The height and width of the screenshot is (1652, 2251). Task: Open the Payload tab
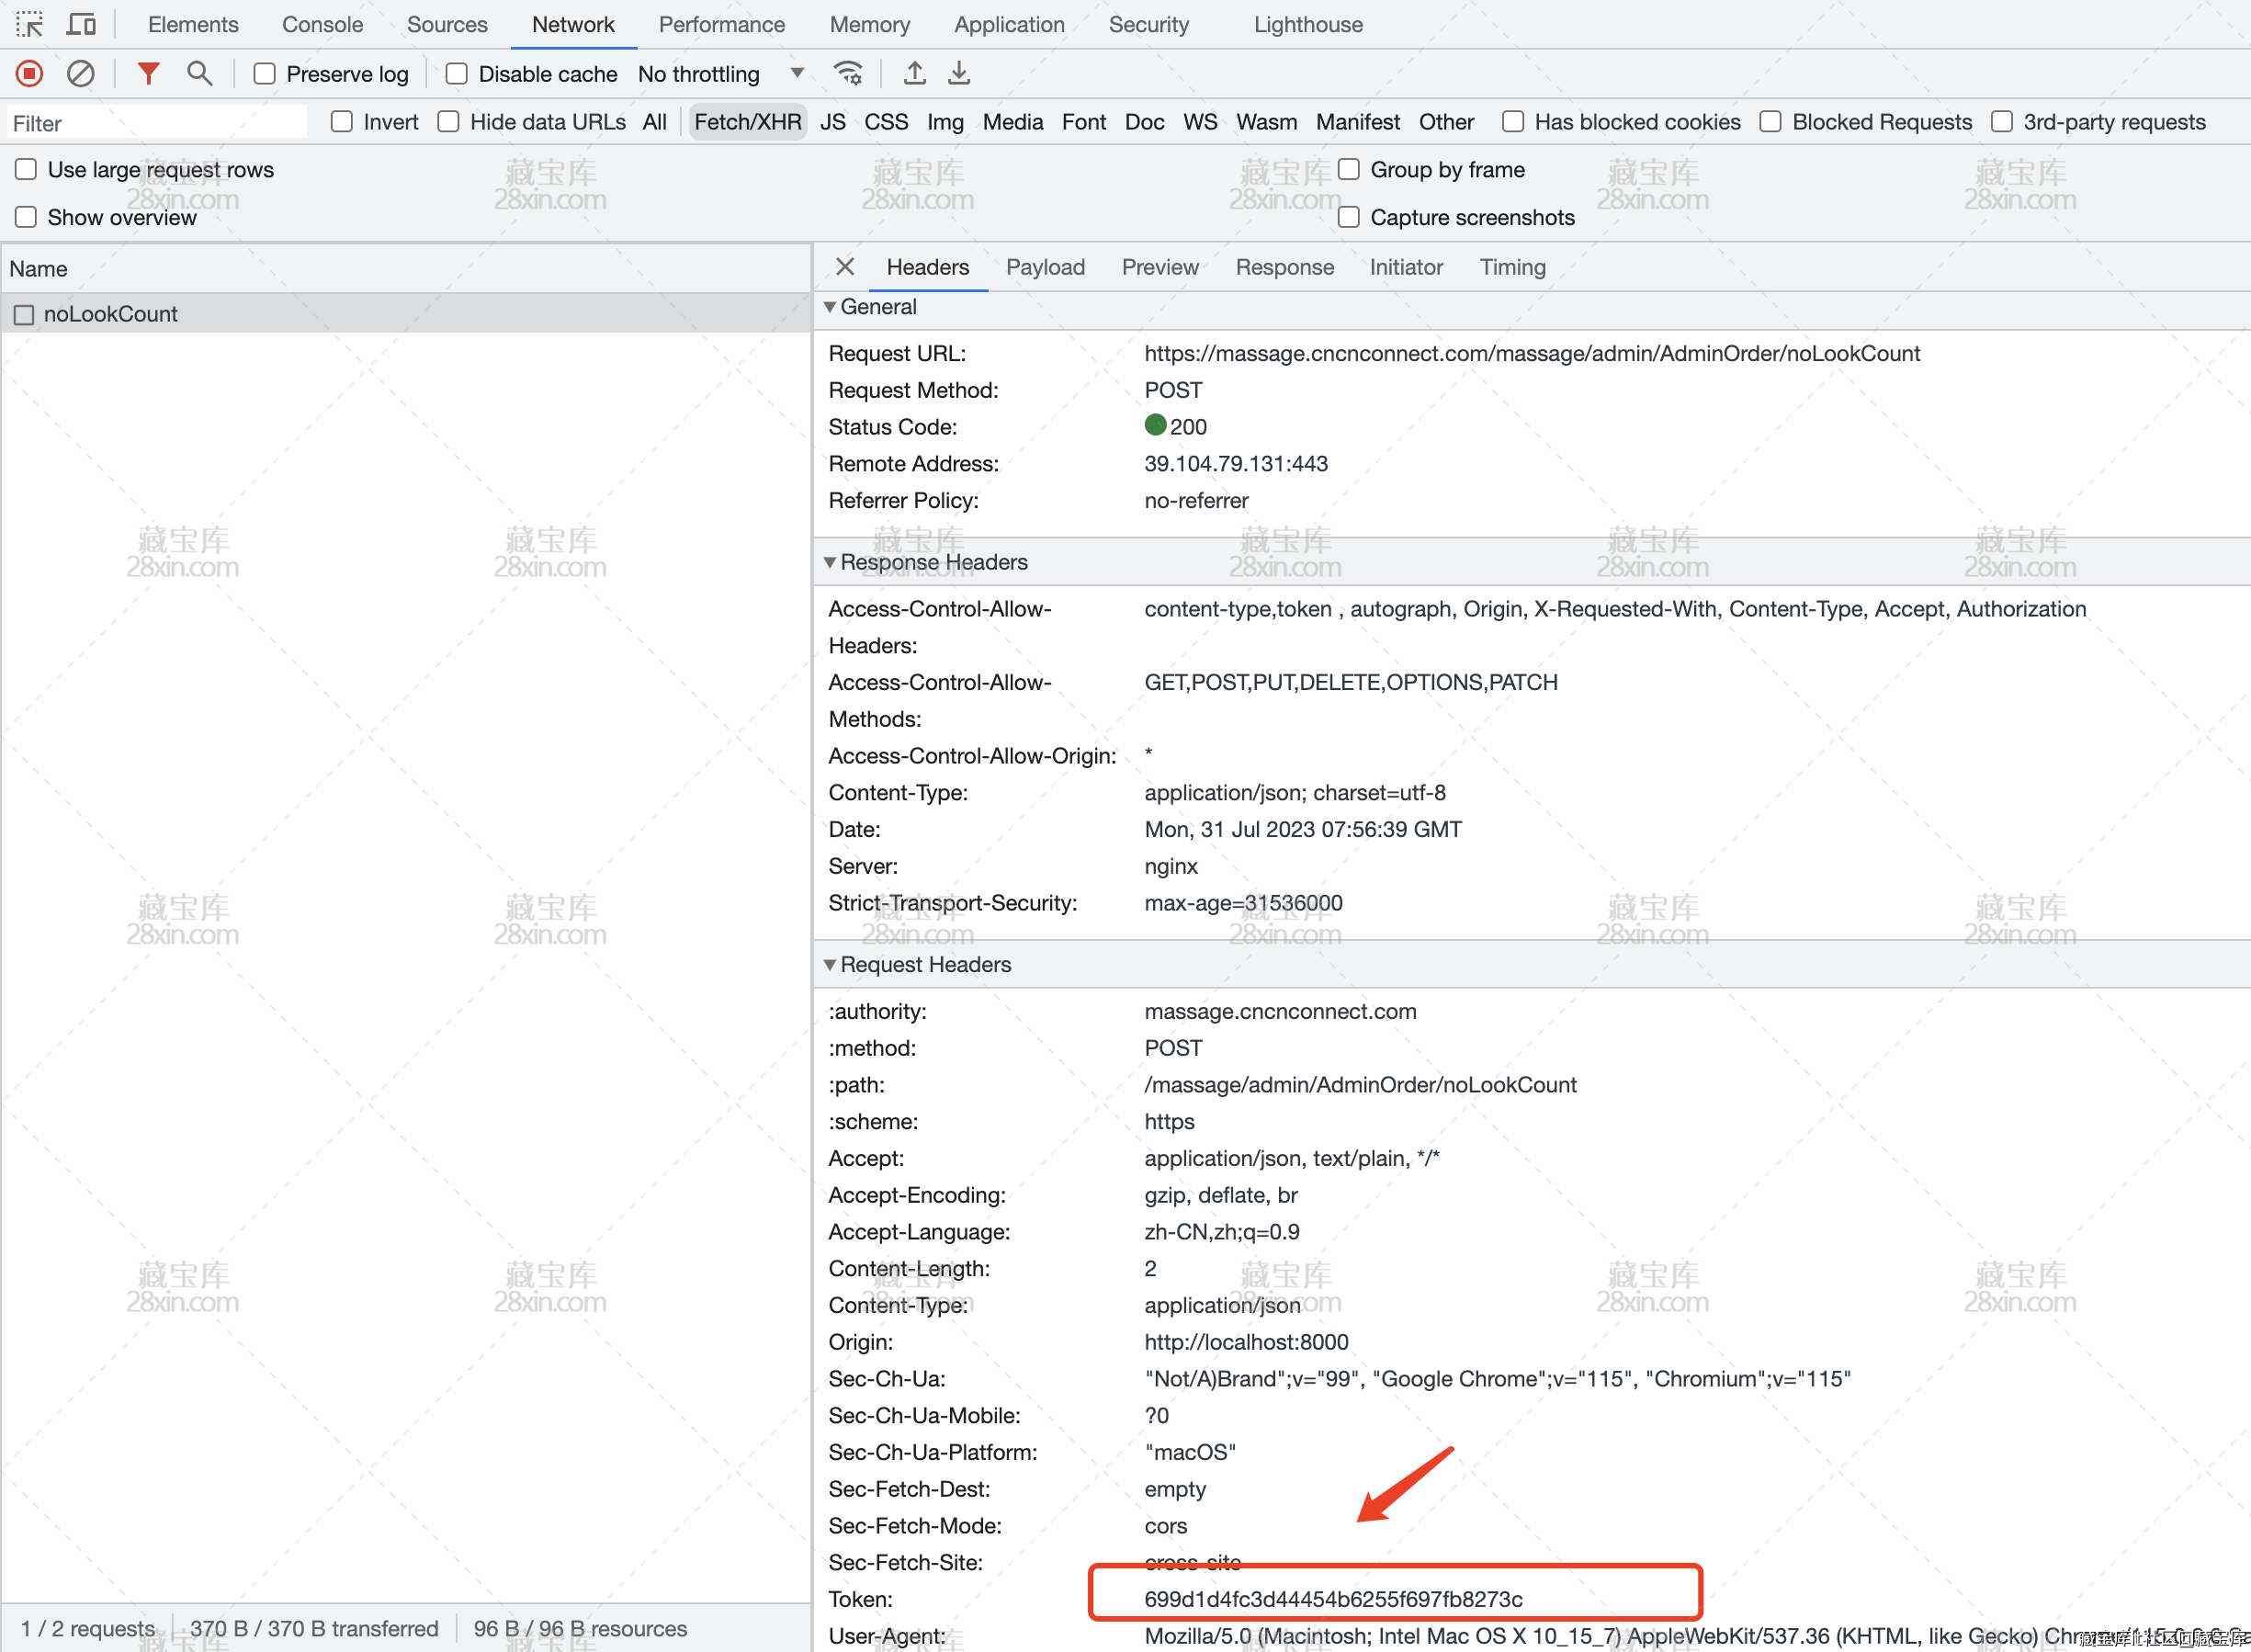pyautogui.click(x=1045, y=267)
